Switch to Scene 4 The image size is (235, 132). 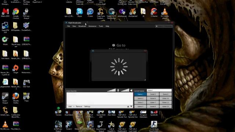(140, 106)
